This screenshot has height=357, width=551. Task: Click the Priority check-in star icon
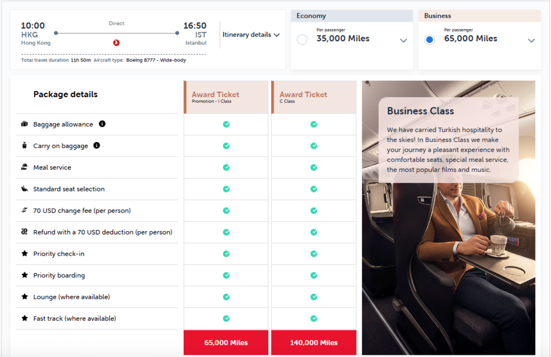click(24, 253)
